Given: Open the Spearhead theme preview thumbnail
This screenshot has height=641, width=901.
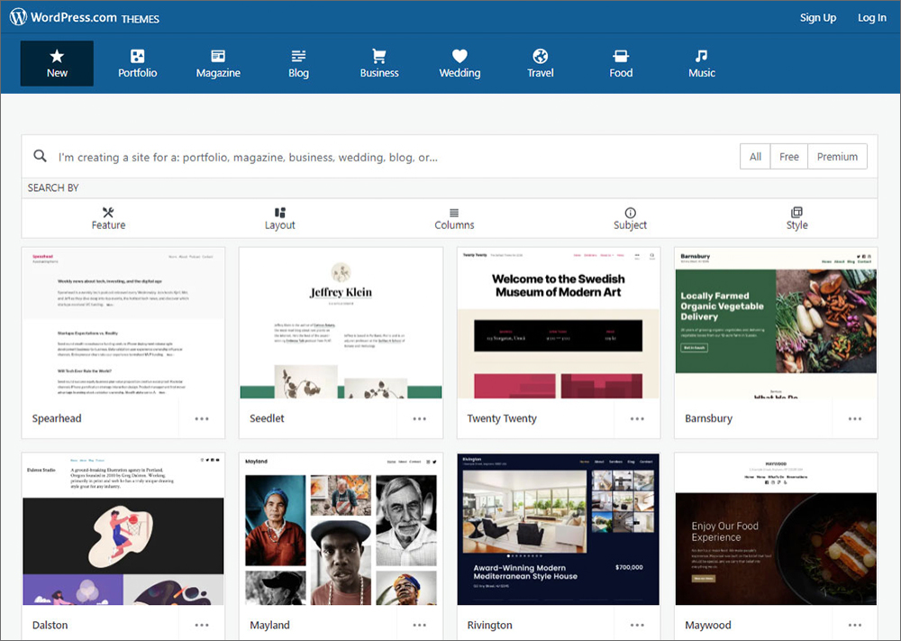Looking at the screenshot, I should pos(123,324).
